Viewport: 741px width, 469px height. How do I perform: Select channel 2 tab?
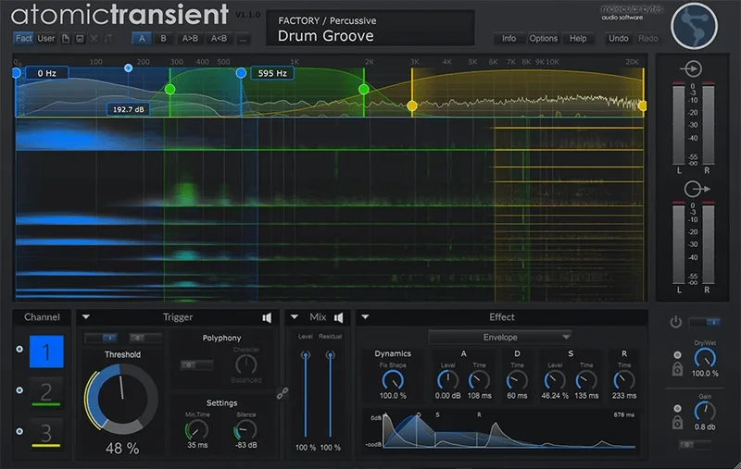(x=46, y=391)
